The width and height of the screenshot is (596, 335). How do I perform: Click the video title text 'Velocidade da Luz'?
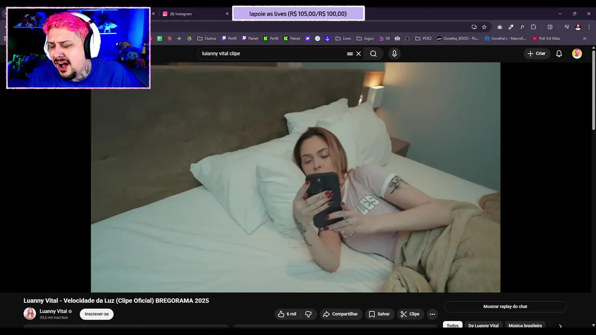pos(88,301)
